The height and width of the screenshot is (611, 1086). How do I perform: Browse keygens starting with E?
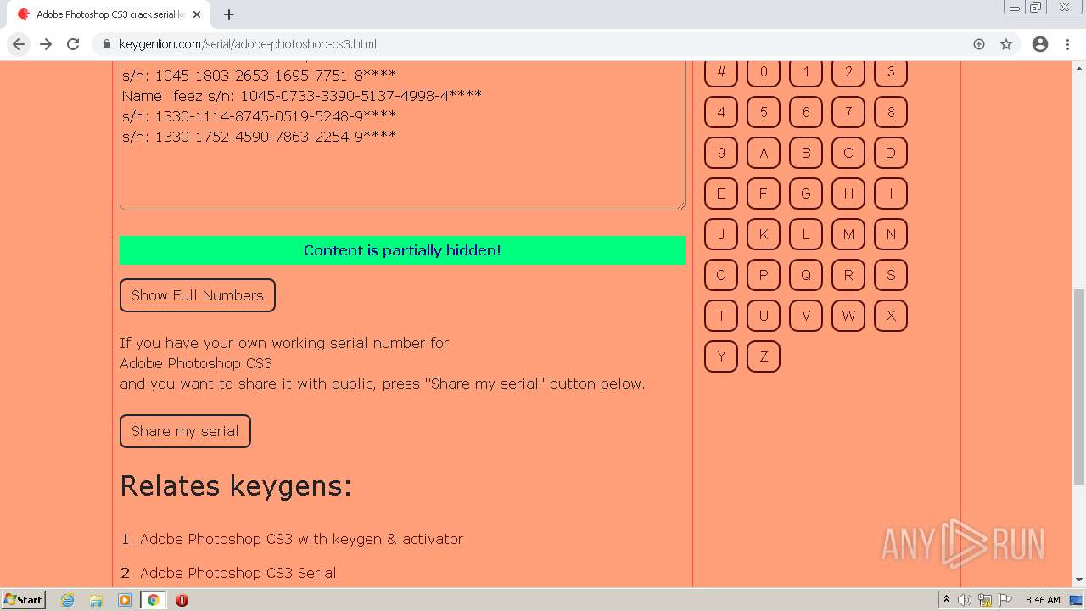[x=721, y=193]
